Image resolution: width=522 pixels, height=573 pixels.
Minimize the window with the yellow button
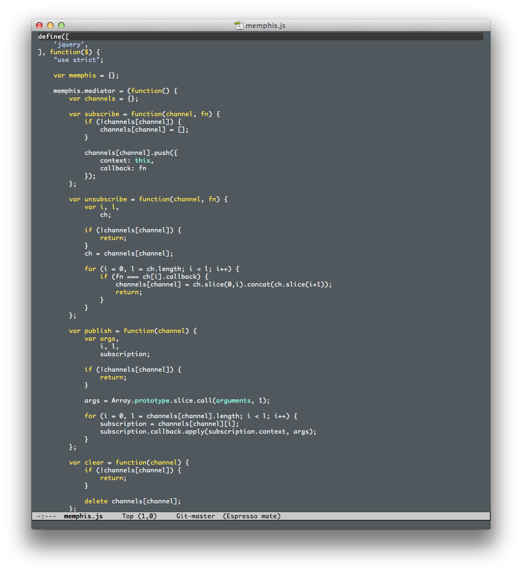(x=50, y=25)
